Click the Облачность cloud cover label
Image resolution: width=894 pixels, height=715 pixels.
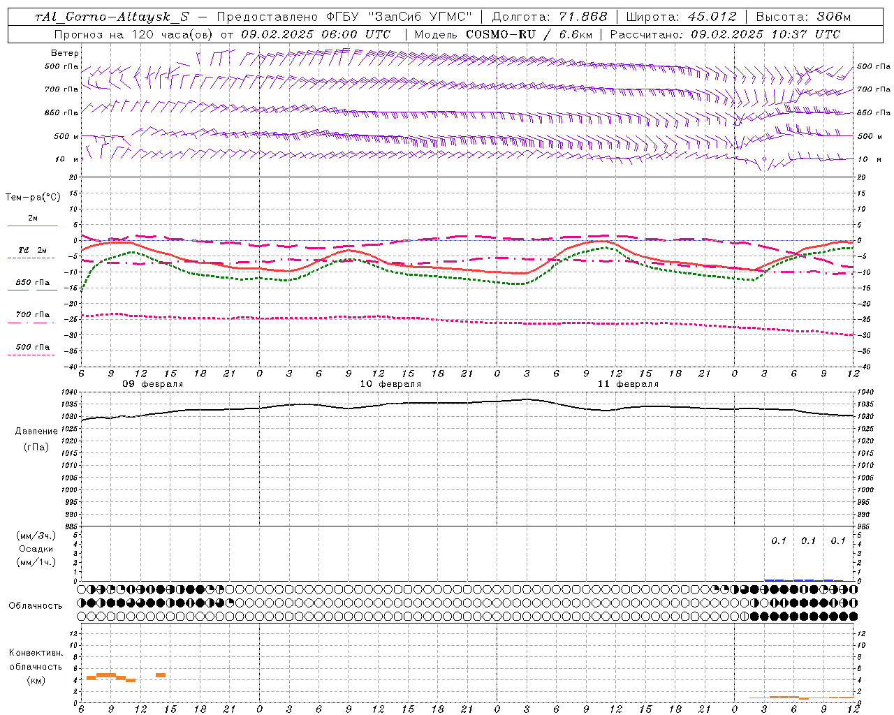click(x=36, y=606)
